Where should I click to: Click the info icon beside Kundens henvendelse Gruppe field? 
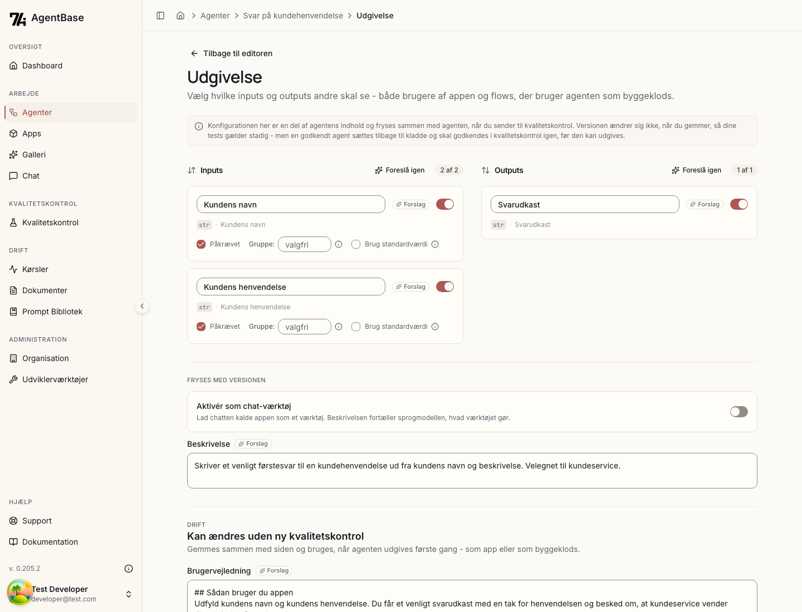coord(339,327)
